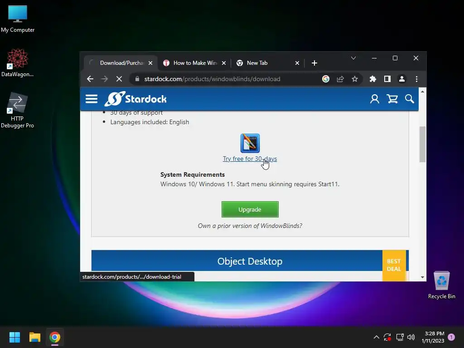Open Chrome profile avatar
The image size is (464, 348).
[x=402, y=79]
